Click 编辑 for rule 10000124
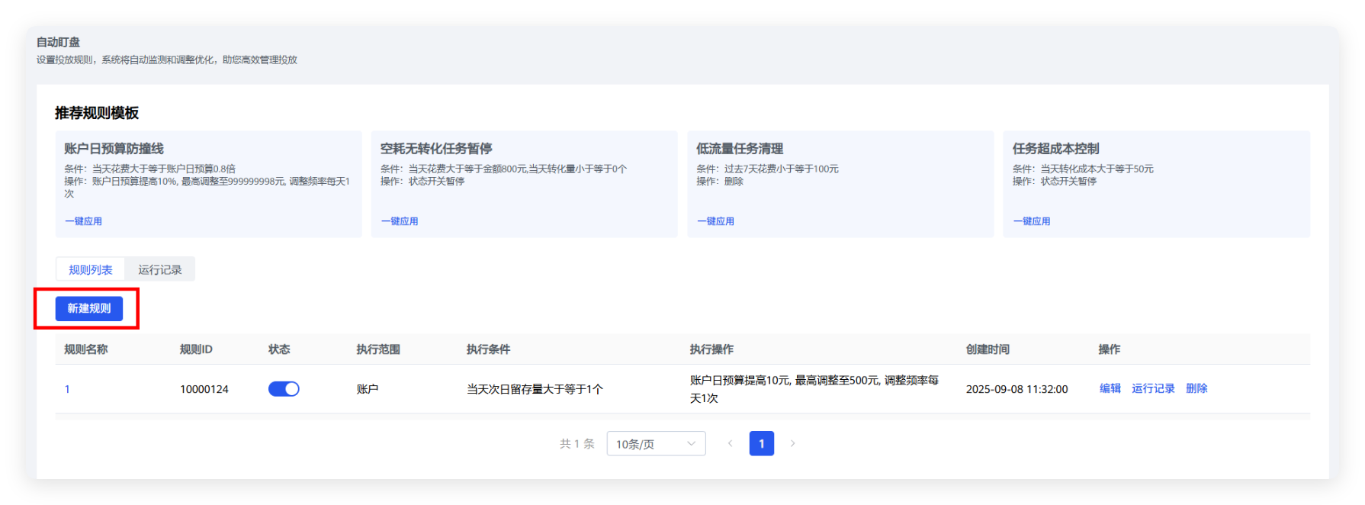Screen dimensions: 1365x505 click(x=1110, y=388)
